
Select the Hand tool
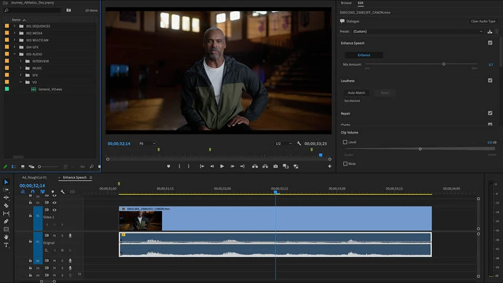(x=6, y=237)
